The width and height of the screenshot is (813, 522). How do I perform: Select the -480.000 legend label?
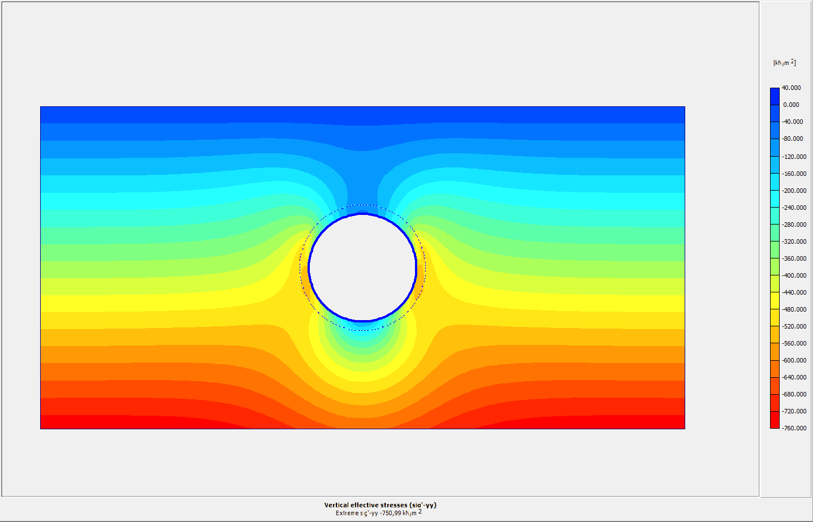pyautogui.click(x=794, y=309)
